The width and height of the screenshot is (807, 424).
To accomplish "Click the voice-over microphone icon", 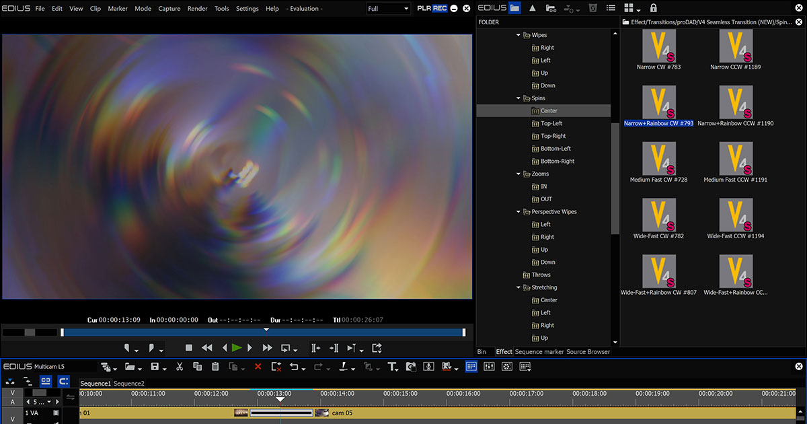I will 428,367.
